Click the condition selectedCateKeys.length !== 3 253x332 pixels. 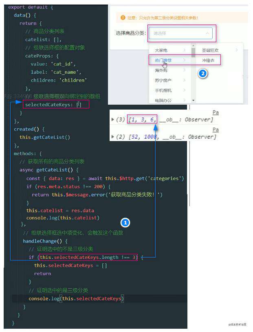88,257
